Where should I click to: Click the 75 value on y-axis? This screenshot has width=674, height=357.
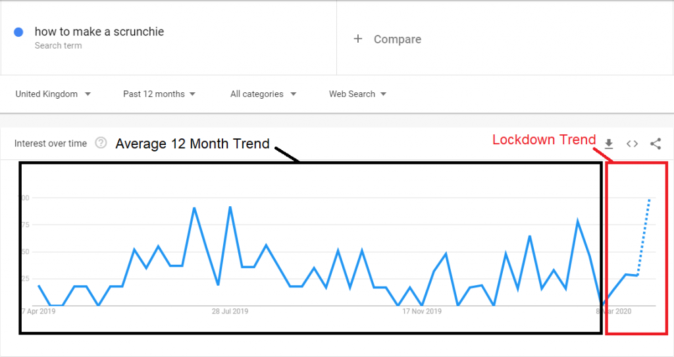tap(24, 225)
